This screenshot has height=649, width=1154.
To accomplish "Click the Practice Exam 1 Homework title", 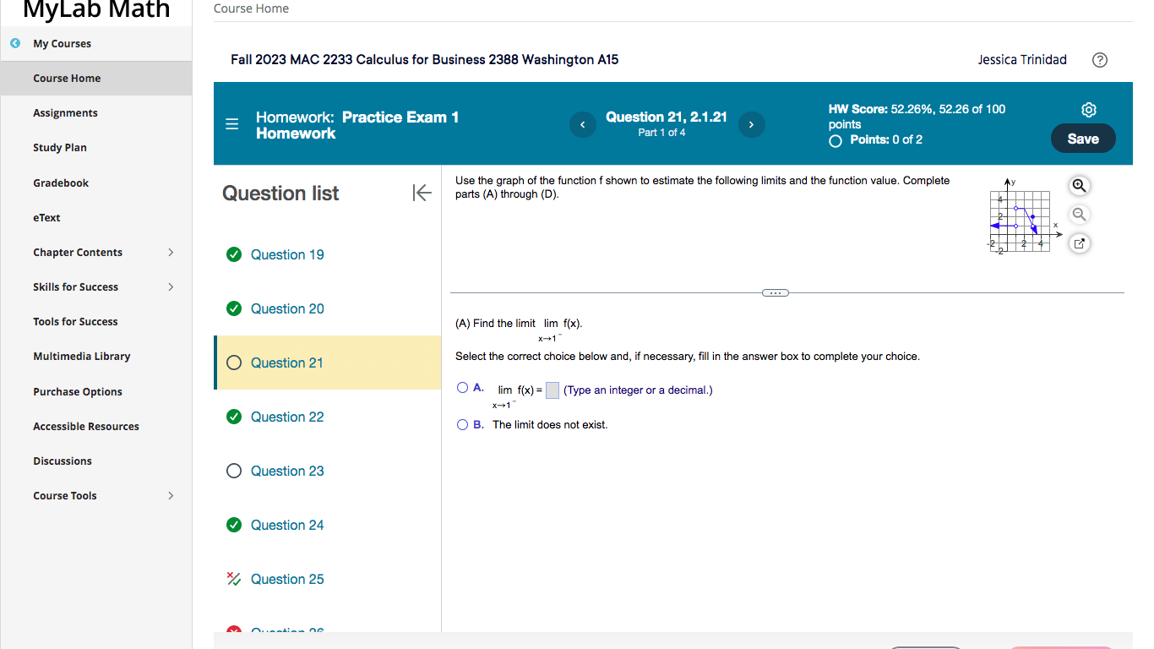I will pos(357,125).
